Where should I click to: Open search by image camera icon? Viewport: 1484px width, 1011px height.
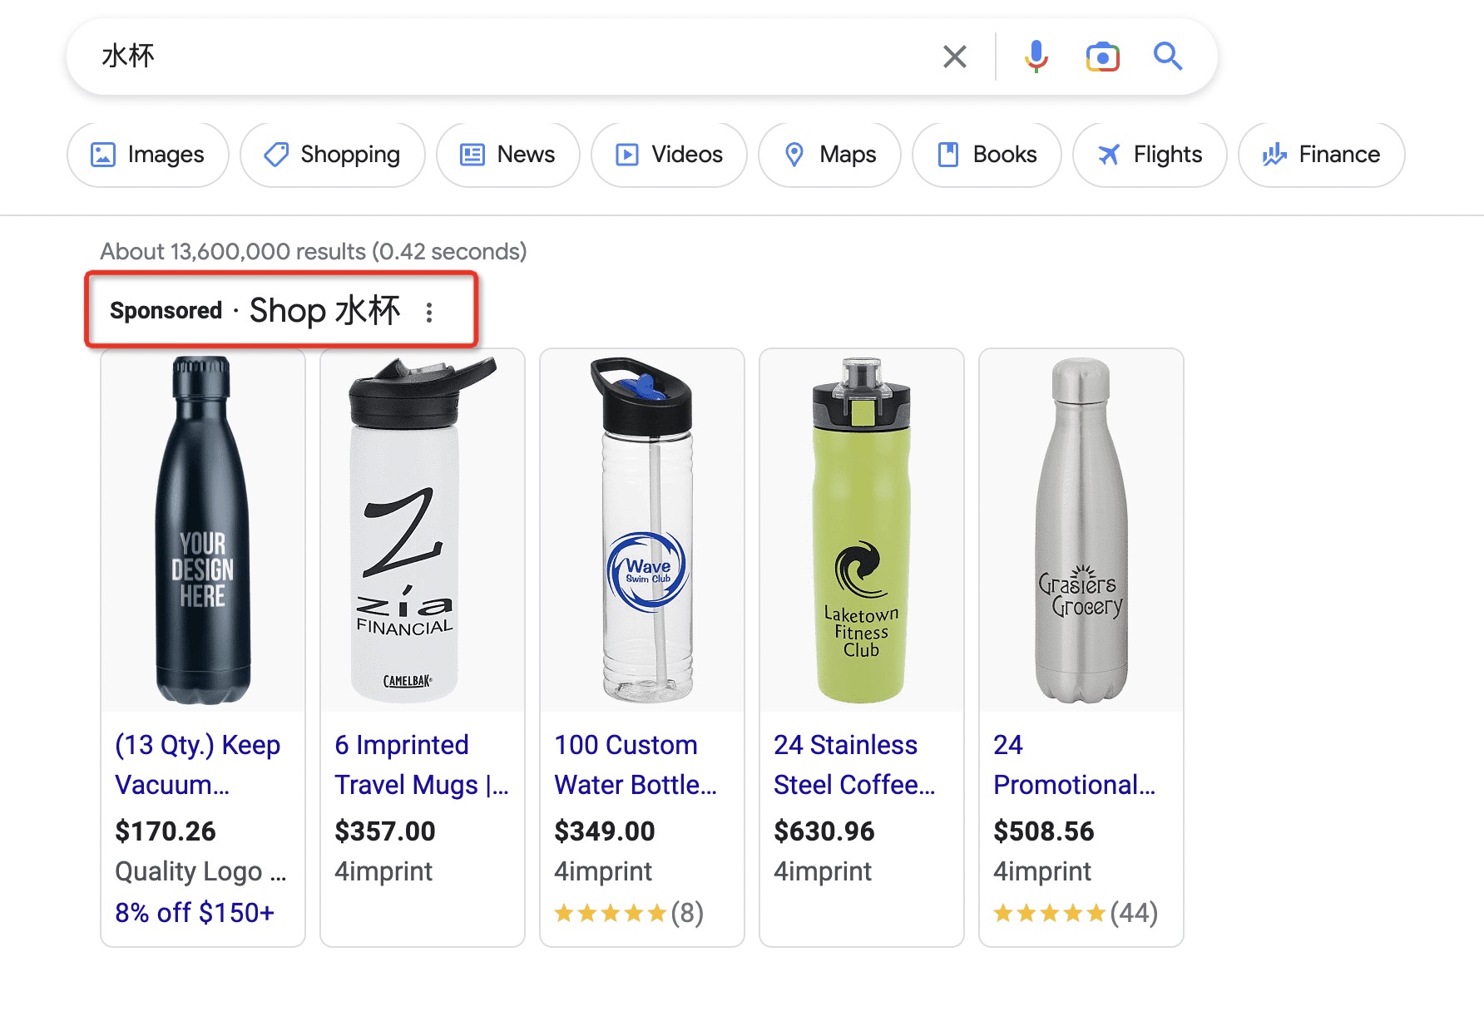pos(1102,57)
